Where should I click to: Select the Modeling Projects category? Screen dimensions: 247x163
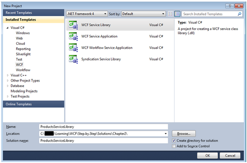click(24, 91)
